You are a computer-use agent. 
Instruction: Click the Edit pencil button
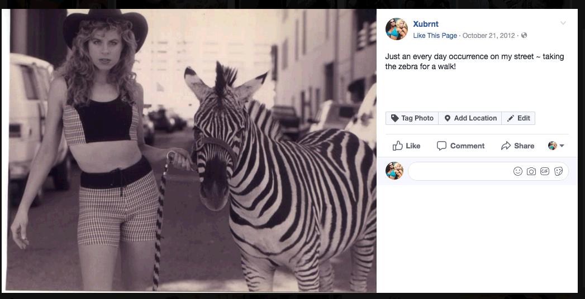(x=518, y=118)
